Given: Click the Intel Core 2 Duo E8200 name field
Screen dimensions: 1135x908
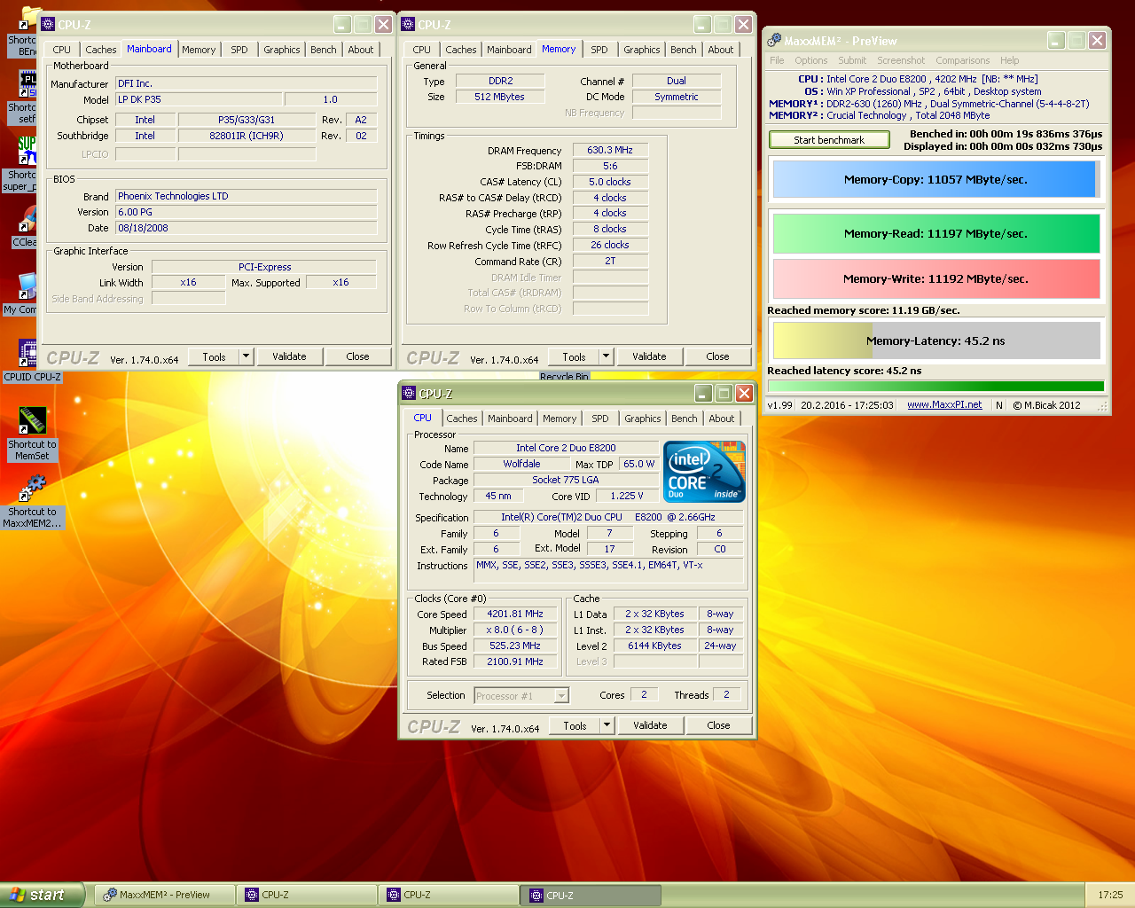Looking at the screenshot, I should pyautogui.click(x=566, y=448).
